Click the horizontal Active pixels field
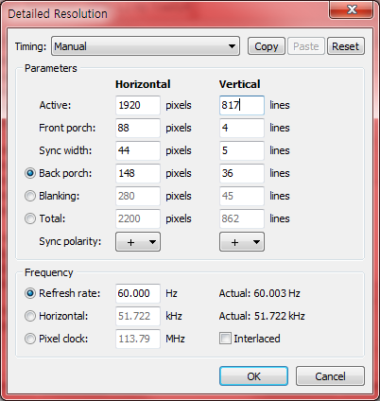This screenshot has height=401, width=380. coord(138,105)
